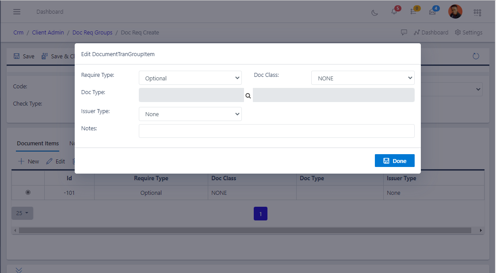Open the hamburger navigation menu
The width and height of the screenshot is (496, 273).
(x=17, y=11)
